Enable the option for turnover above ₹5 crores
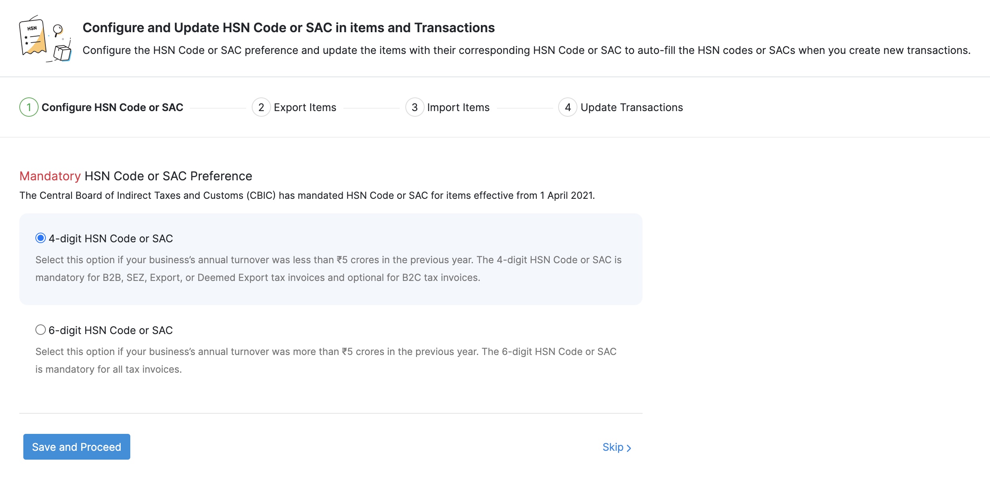 (40, 330)
